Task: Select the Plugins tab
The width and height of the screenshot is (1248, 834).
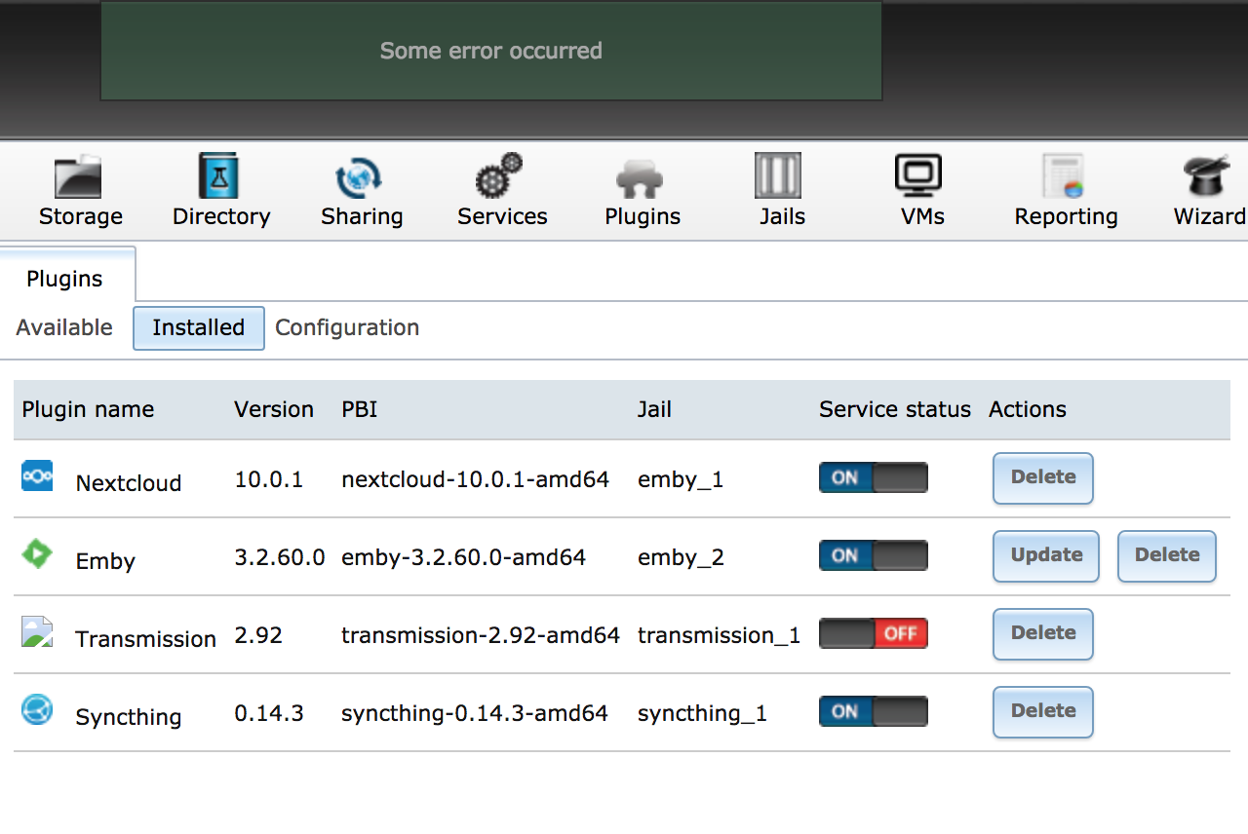Action: [x=64, y=279]
